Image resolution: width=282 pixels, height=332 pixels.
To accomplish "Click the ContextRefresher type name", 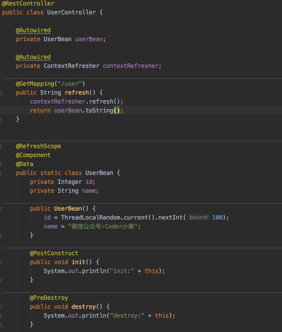I will click(71, 66).
